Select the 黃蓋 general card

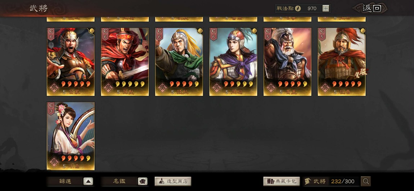(288, 62)
